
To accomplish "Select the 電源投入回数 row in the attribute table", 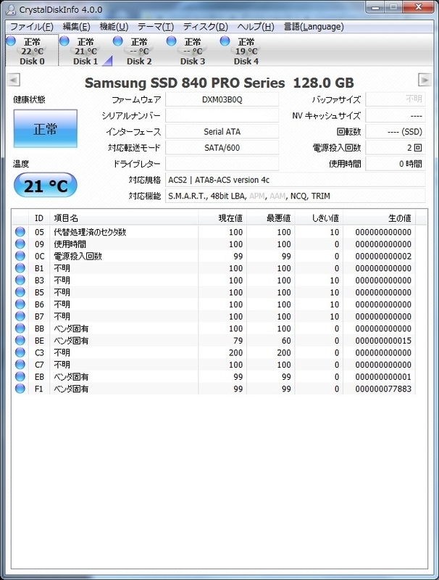I will (214, 256).
